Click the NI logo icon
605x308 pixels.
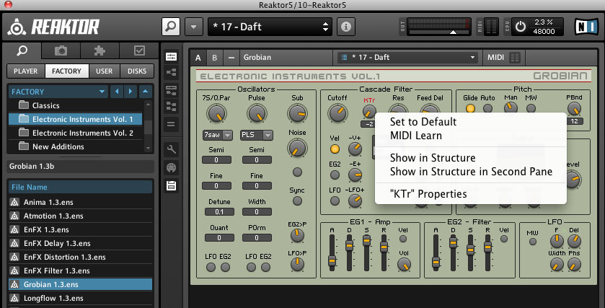pos(586,27)
